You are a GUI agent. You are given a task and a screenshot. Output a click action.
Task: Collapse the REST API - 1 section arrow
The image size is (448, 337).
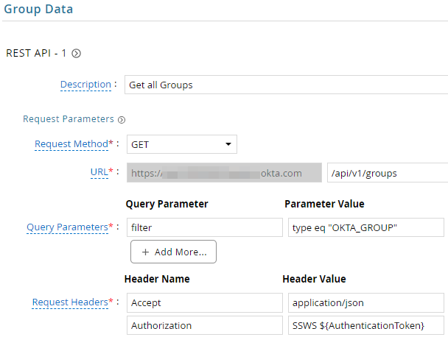point(76,54)
